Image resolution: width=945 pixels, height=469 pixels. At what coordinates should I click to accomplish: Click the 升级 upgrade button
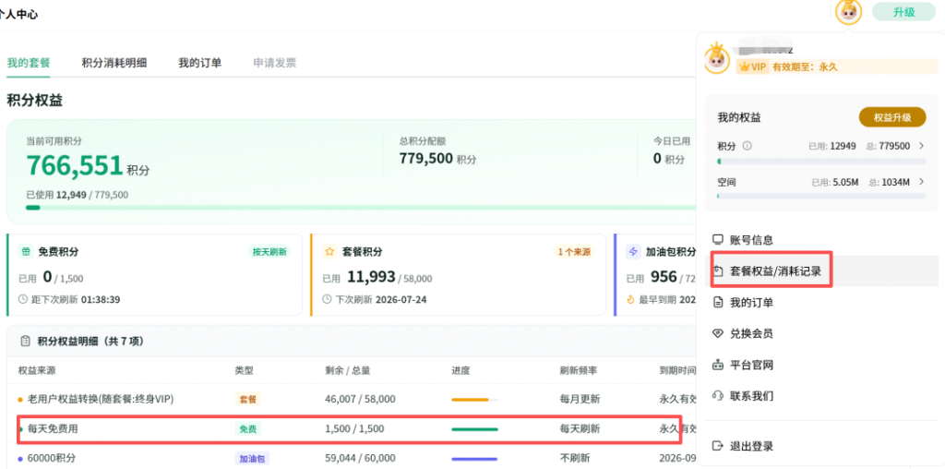pyautogui.click(x=904, y=12)
